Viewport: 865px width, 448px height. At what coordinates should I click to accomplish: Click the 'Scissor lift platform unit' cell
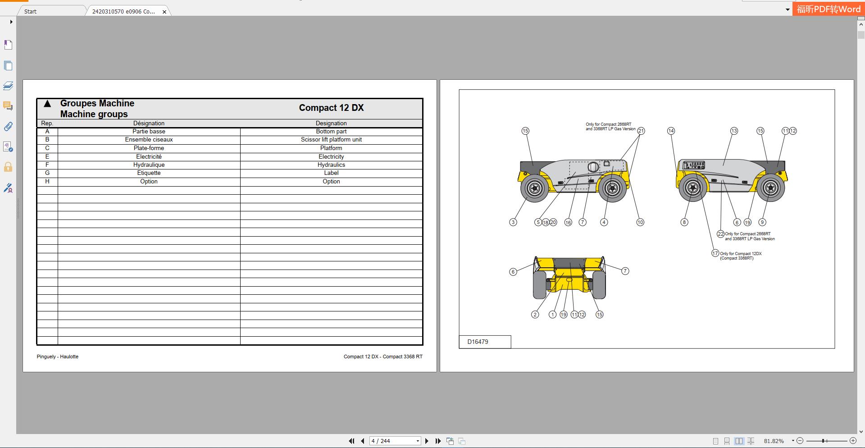coord(331,140)
